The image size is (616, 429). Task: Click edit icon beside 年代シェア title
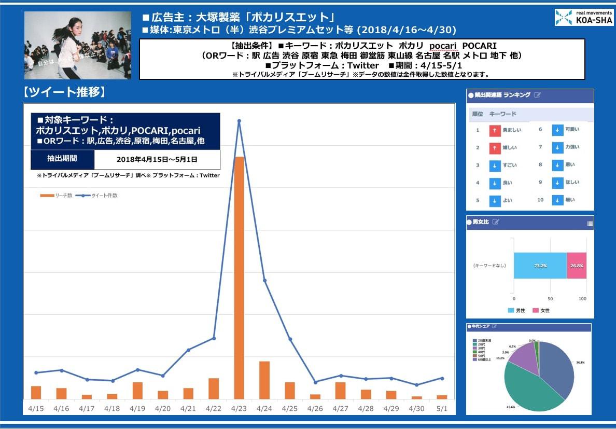click(x=494, y=326)
